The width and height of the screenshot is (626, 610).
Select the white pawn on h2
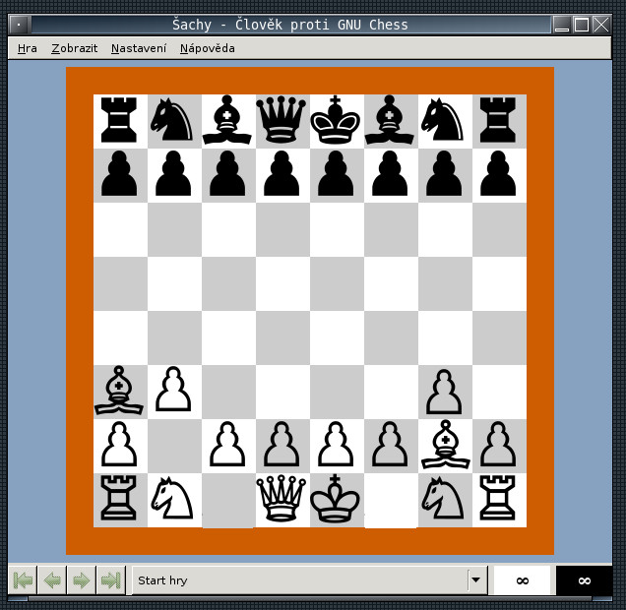(x=498, y=444)
